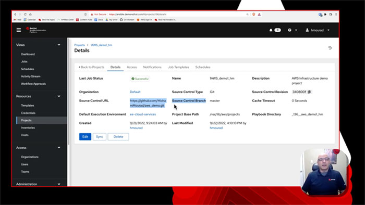Open the help dropdown arrow
This screenshot has height=205, width=365.
[296, 30]
